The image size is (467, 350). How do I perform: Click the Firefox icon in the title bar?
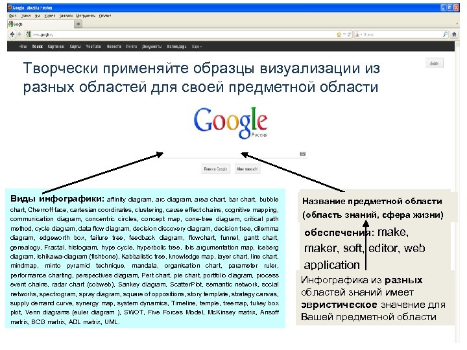point(10,7)
